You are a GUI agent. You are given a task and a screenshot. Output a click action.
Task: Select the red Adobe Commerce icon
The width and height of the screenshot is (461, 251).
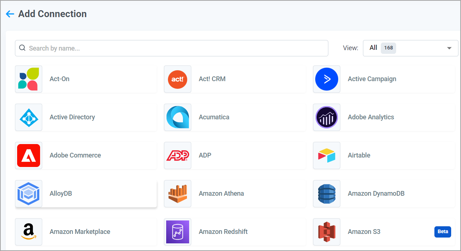pos(28,155)
